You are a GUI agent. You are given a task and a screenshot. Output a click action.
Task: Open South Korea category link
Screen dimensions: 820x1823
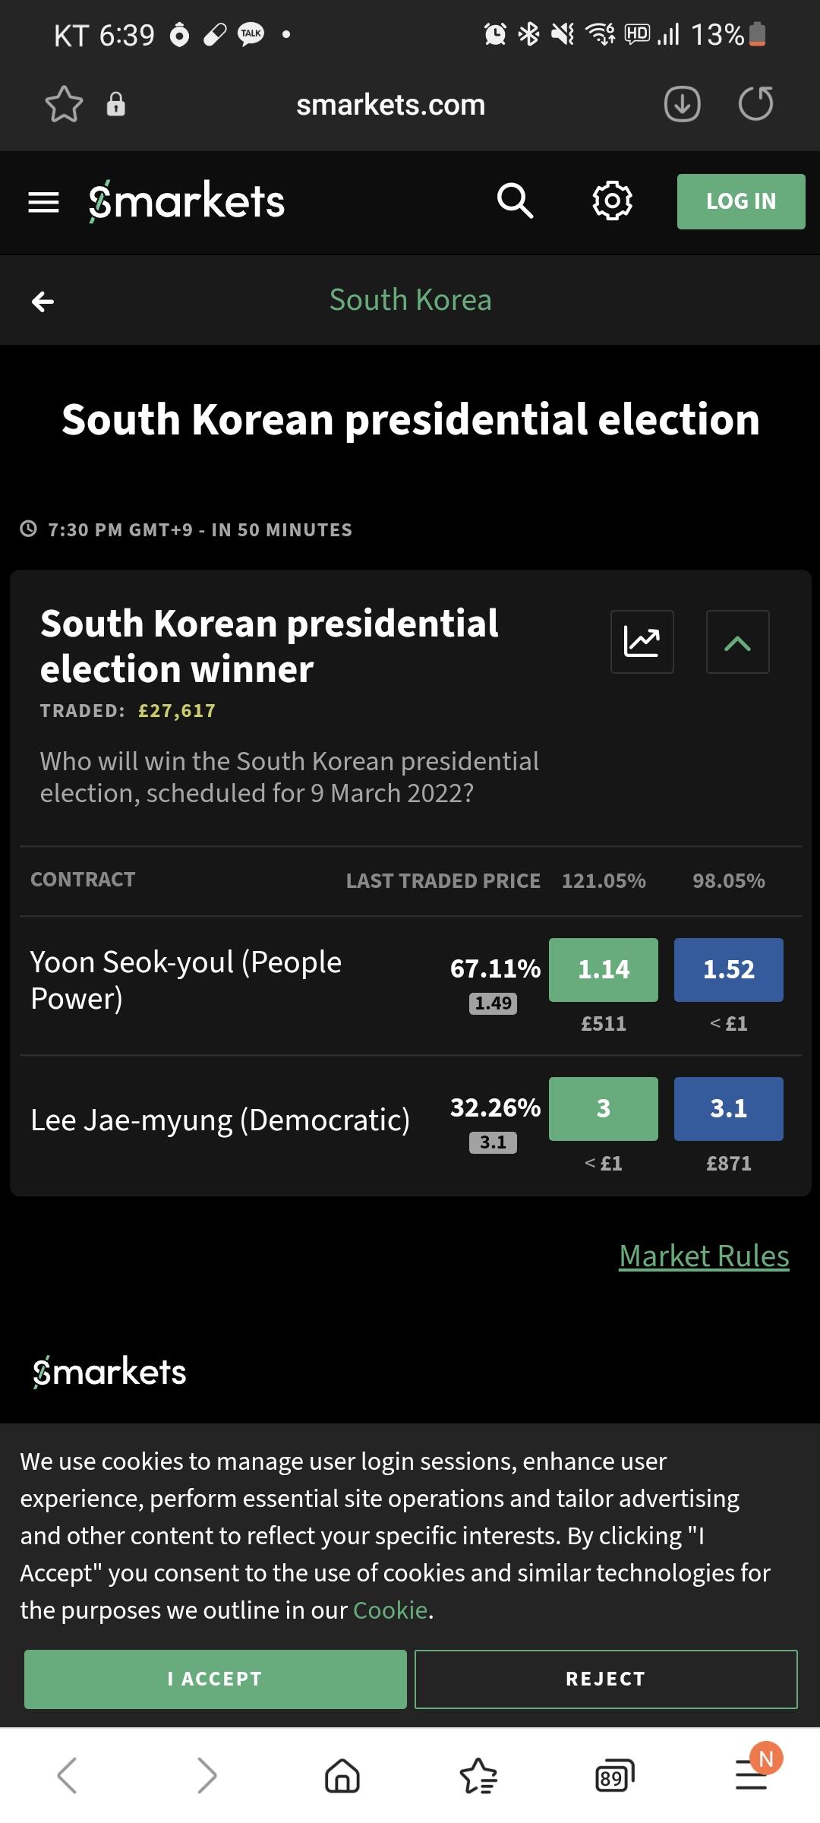(x=410, y=300)
